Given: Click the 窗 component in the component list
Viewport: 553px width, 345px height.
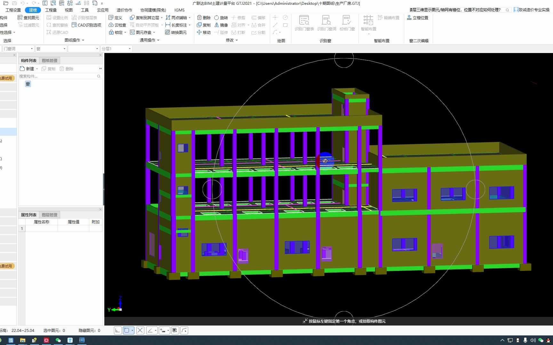Looking at the screenshot, I should click(x=28, y=84).
